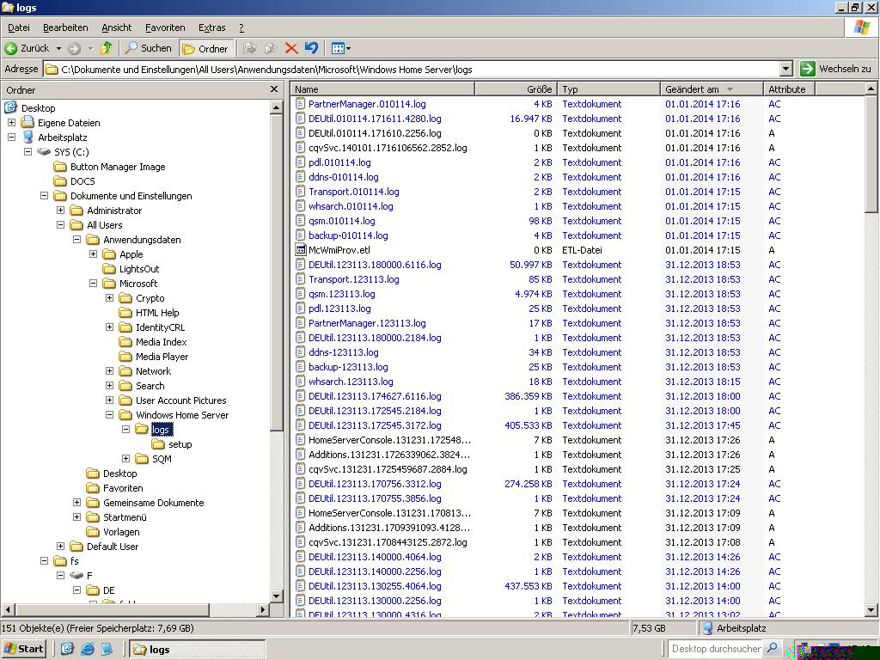Image resolution: width=880 pixels, height=660 pixels.
Task: Click into the Adresse path field
Action: [412, 69]
